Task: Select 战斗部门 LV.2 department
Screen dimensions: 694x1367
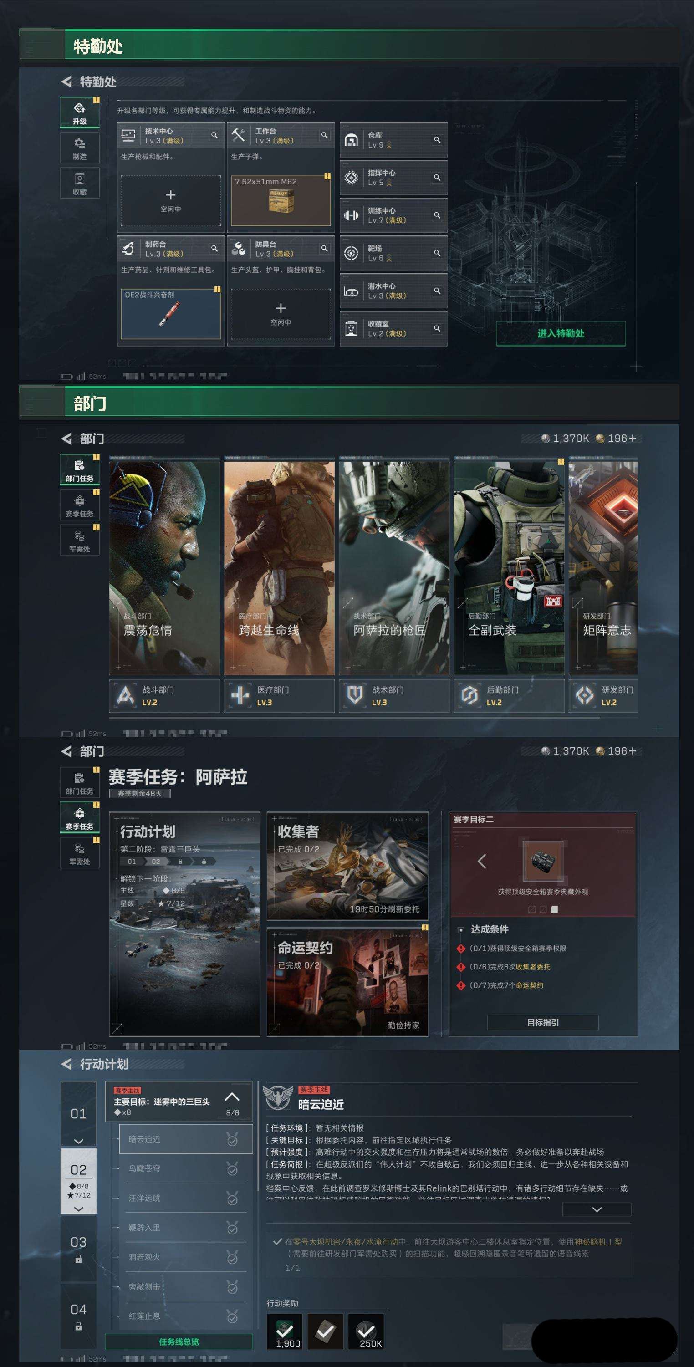Action: pos(164,696)
